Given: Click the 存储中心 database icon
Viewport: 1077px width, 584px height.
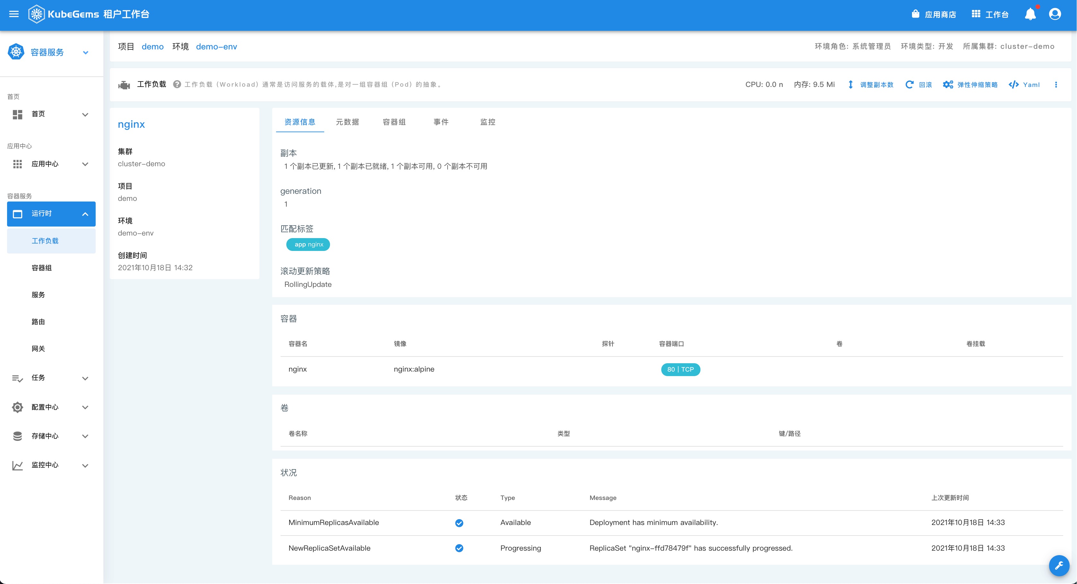Looking at the screenshot, I should pos(18,436).
